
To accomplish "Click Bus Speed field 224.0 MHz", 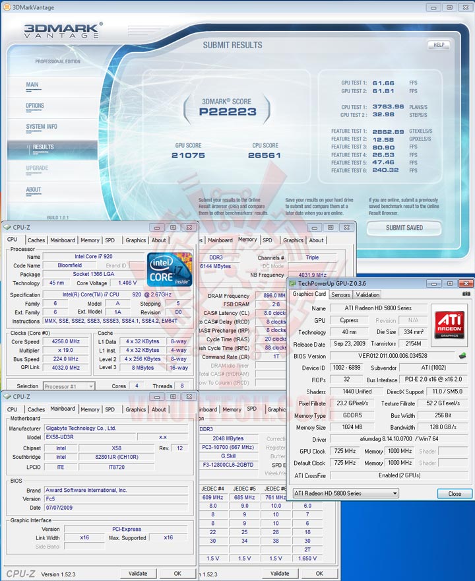I will (65, 359).
